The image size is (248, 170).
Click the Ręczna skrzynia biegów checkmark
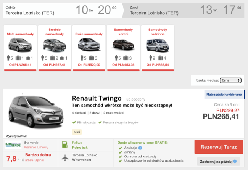click(x=100, y=123)
